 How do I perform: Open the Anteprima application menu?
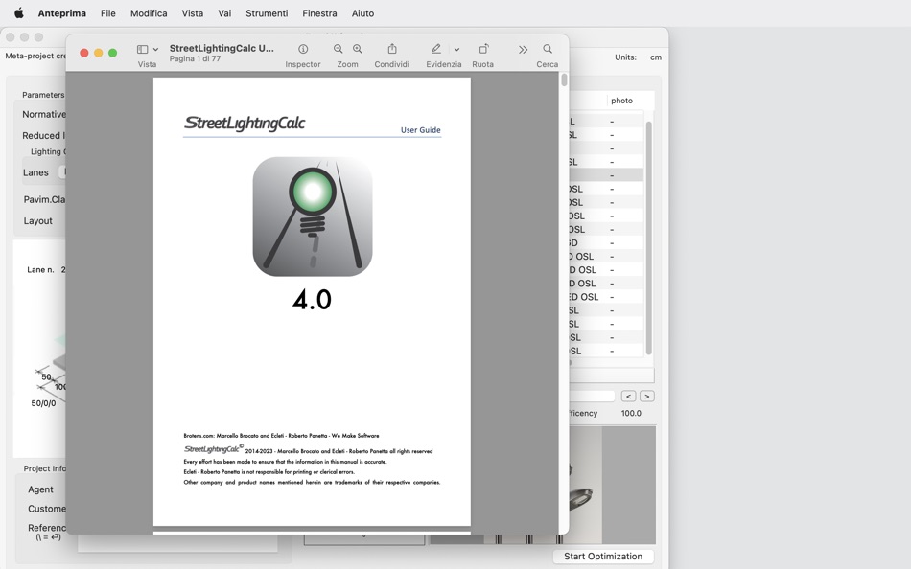pos(62,12)
